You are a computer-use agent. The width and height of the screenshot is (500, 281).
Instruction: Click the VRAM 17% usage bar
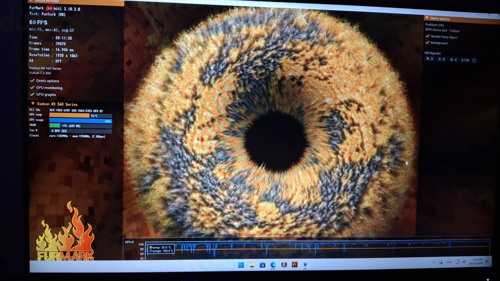point(81,126)
